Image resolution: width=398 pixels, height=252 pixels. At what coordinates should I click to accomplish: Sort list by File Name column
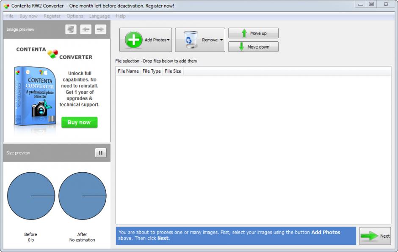tap(128, 71)
